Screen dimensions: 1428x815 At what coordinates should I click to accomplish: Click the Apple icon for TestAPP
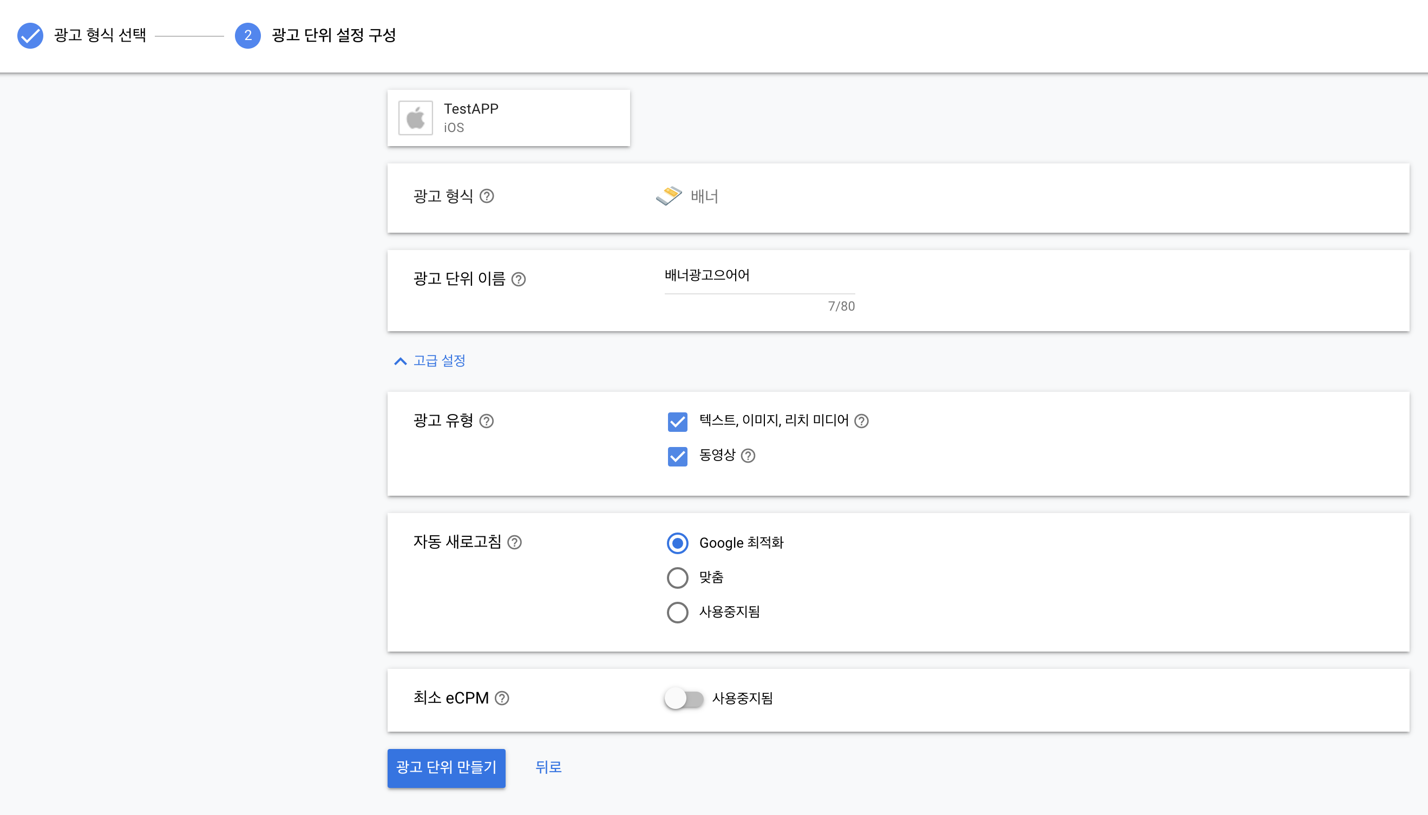(x=415, y=118)
